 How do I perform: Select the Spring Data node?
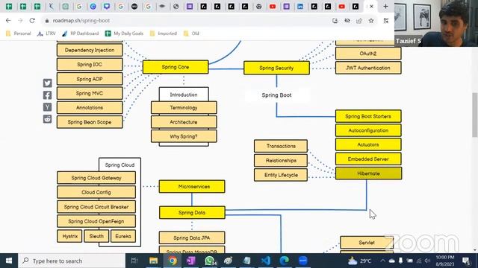tap(192, 212)
